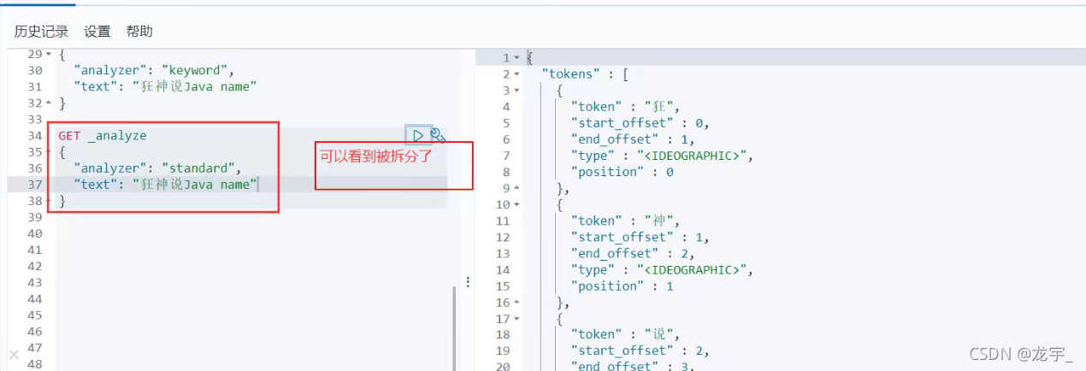Click the request editor vertical scrollbar
This screenshot has width=1086, height=371.
tap(454, 328)
